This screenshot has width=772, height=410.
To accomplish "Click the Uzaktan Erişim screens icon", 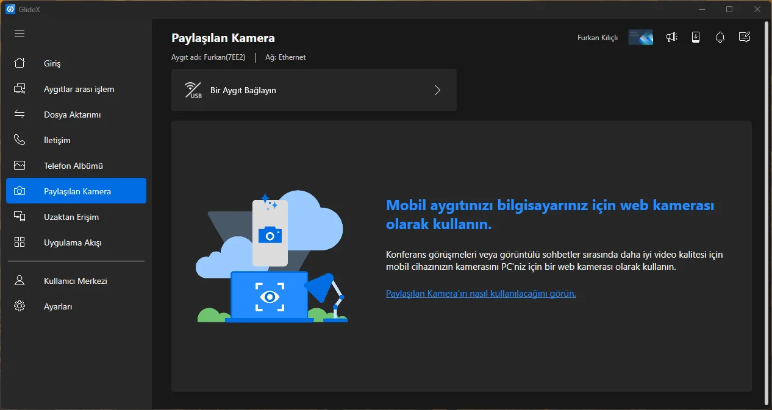I will (20, 217).
